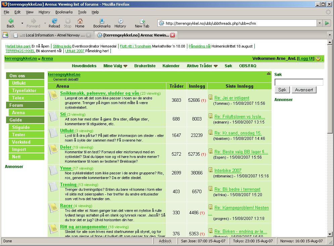This screenshot has height=246, width=334.
Task: Click the forum icon for Deler row
Action: click(53, 149)
